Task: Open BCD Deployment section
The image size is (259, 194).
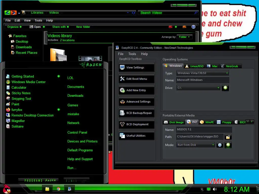Action: point(136,124)
